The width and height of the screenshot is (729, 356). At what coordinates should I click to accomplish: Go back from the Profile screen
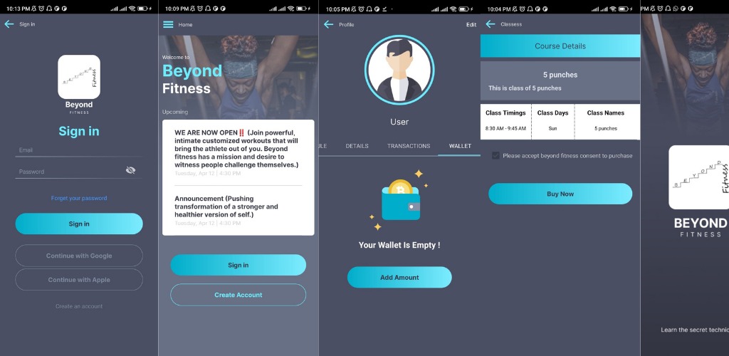point(328,24)
